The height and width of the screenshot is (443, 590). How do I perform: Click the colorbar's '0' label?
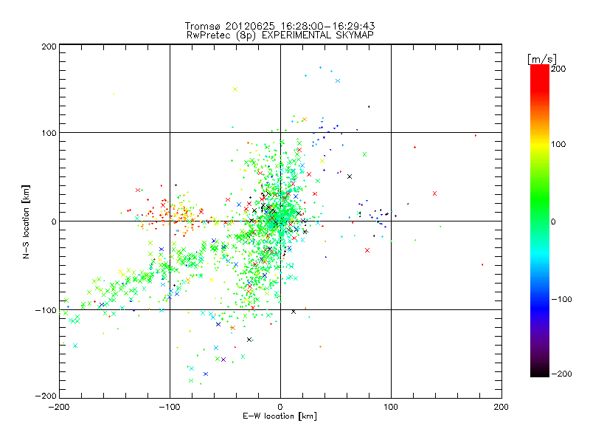tap(553, 221)
